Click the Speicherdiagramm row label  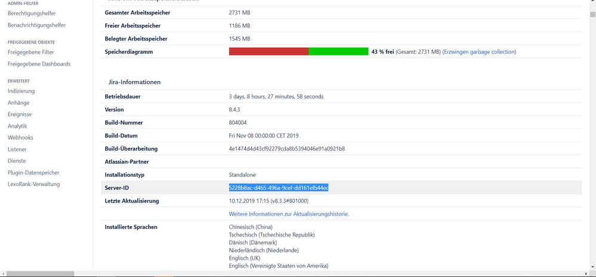[128, 52]
